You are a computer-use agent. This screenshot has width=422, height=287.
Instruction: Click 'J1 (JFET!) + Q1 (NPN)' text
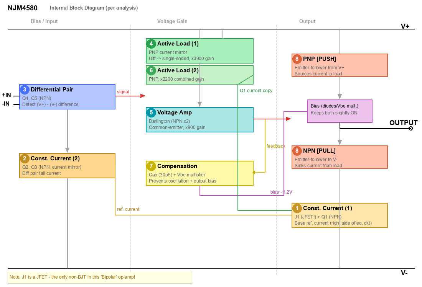[318, 217]
